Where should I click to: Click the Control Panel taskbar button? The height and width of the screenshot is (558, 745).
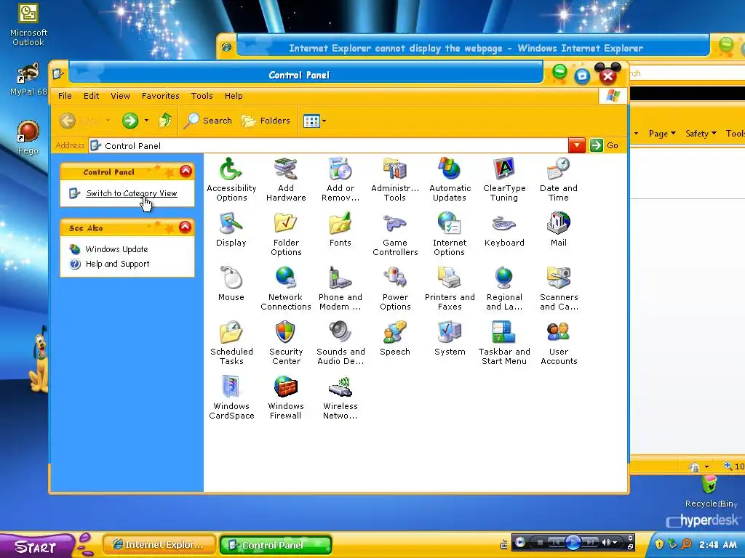coord(276,545)
